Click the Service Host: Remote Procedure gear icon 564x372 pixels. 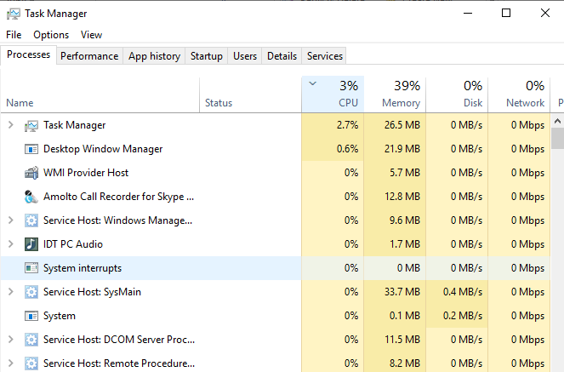point(31,363)
